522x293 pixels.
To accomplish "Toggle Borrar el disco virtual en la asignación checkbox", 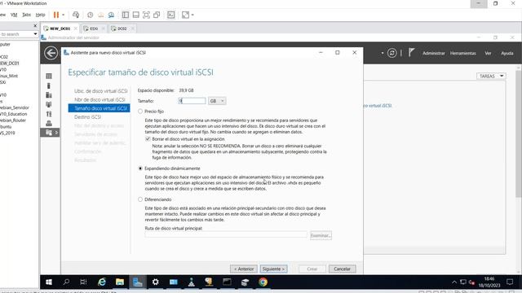I will [148, 139].
